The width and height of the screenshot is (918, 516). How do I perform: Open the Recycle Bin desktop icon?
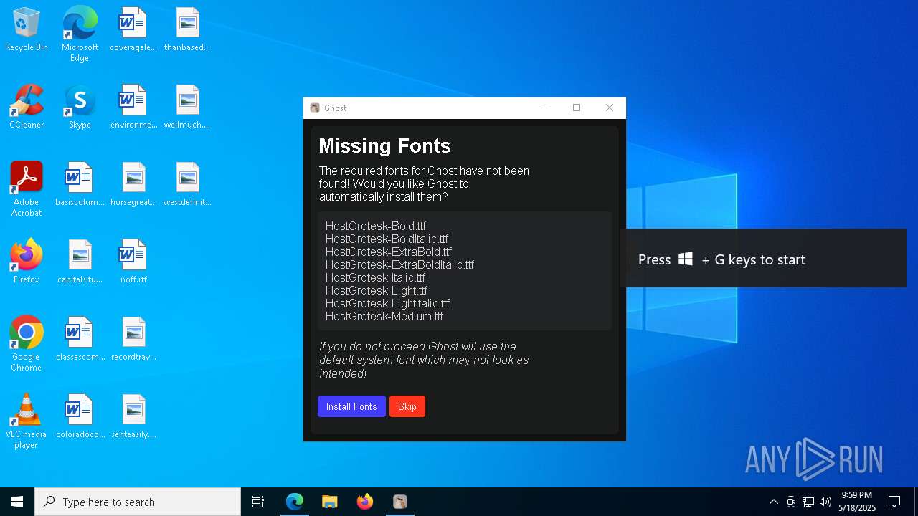pos(27,30)
